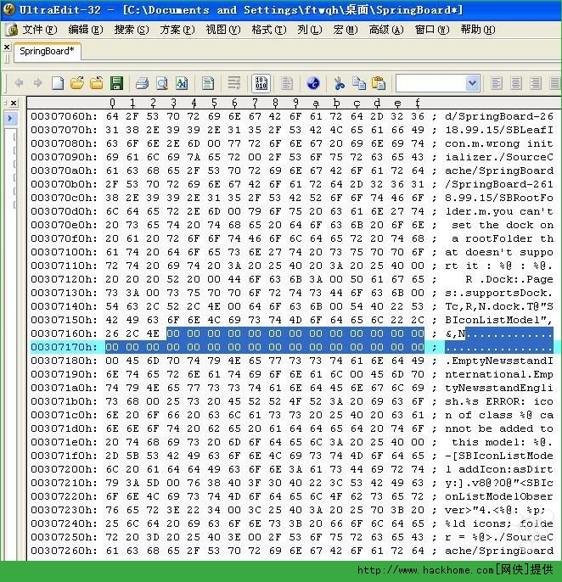Image resolution: width=562 pixels, height=582 pixels.
Task: Align text left in the toolbar
Action: point(497,83)
